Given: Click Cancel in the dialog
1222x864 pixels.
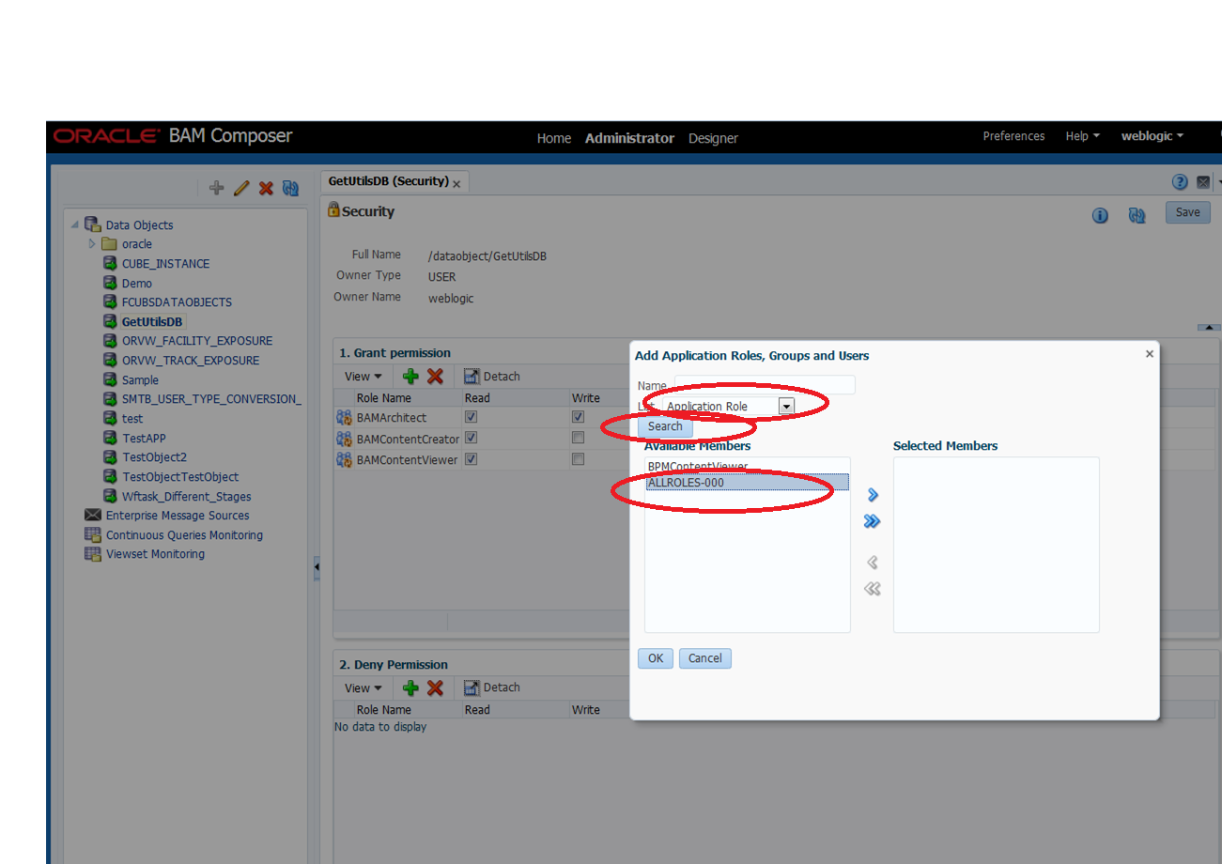Looking at the screenshot, I should pos(705,658).
